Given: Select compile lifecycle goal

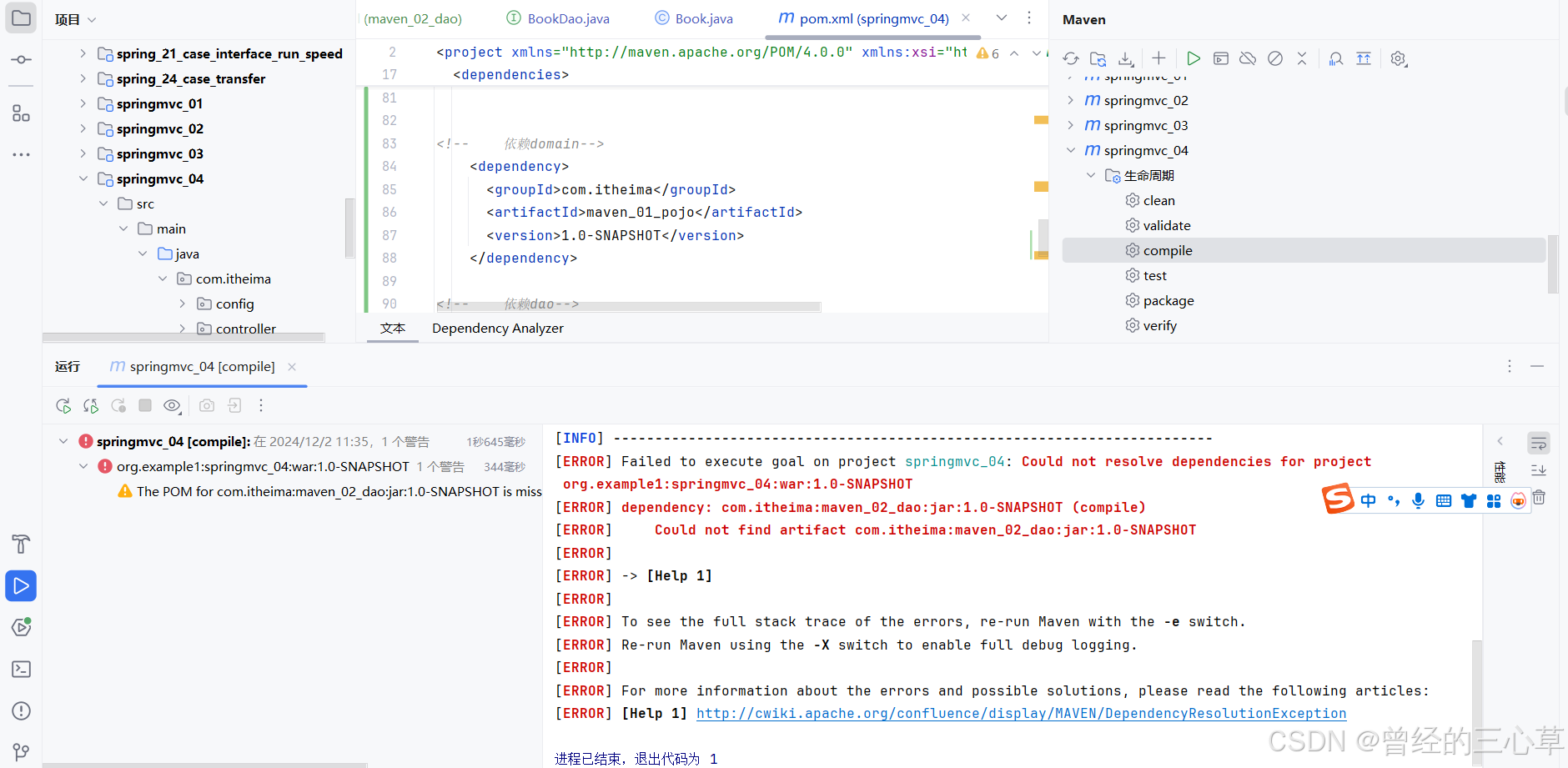Looking at the screenshot, I should (1304, 250).
